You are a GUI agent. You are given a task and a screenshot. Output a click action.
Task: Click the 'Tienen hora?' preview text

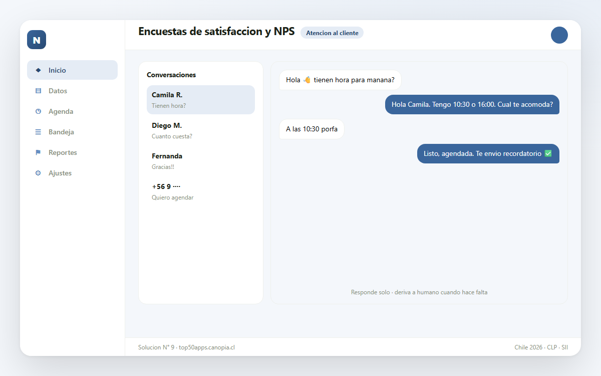click(169, 105)
